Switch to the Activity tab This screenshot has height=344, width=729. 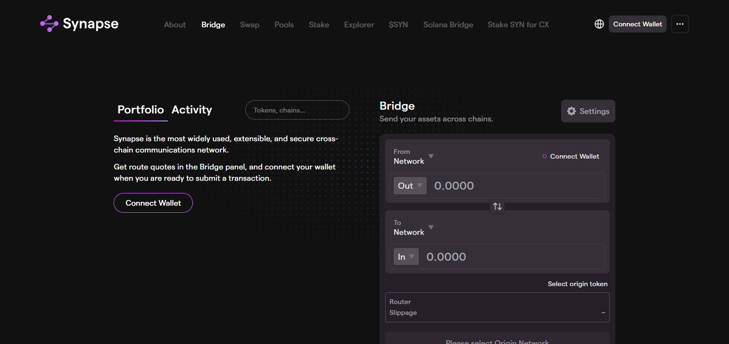[191, 109]
